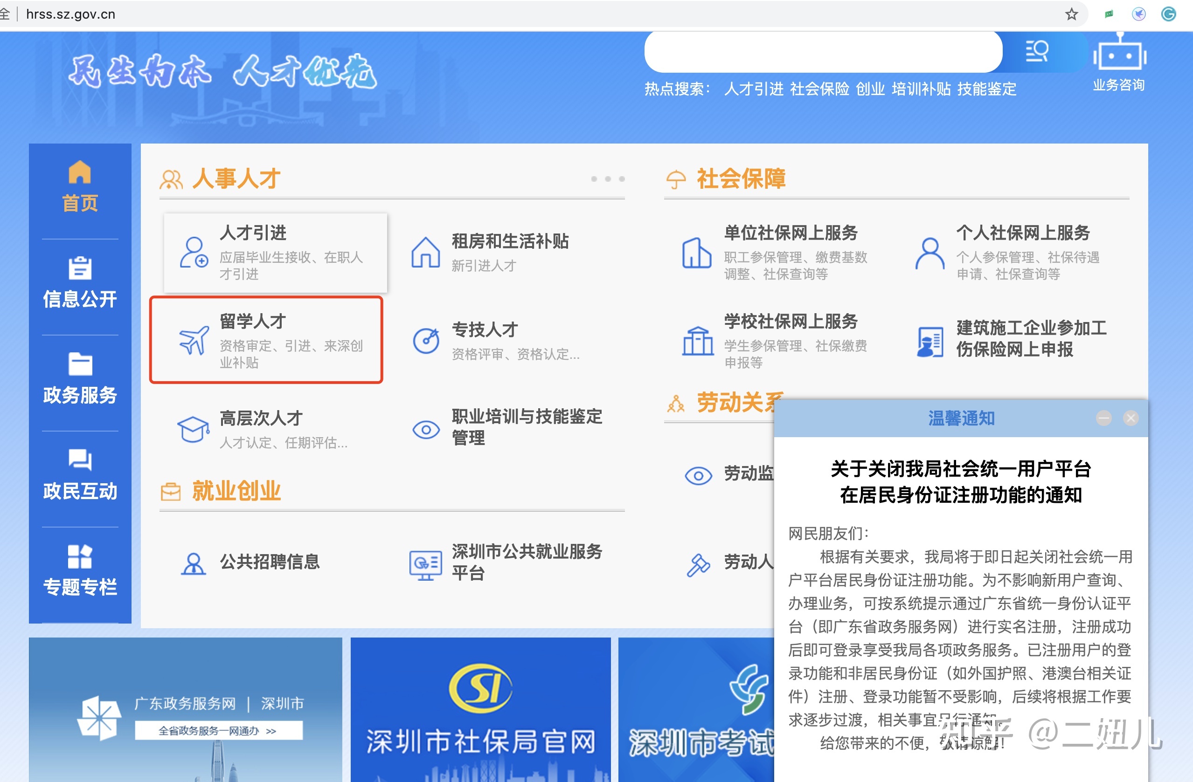Open the 政务服务 sidebar menu item
This screenshot has height=782, width=1193.
[80, 379]
